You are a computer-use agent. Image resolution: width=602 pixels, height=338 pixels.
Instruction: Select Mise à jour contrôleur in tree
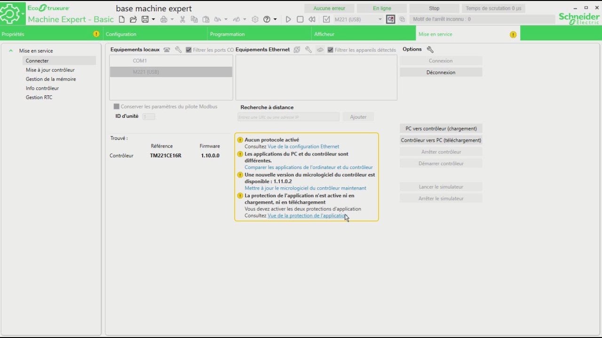[50, 70]
